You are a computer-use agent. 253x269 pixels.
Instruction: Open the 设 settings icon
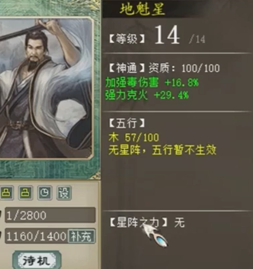click(x=64, y=193)
